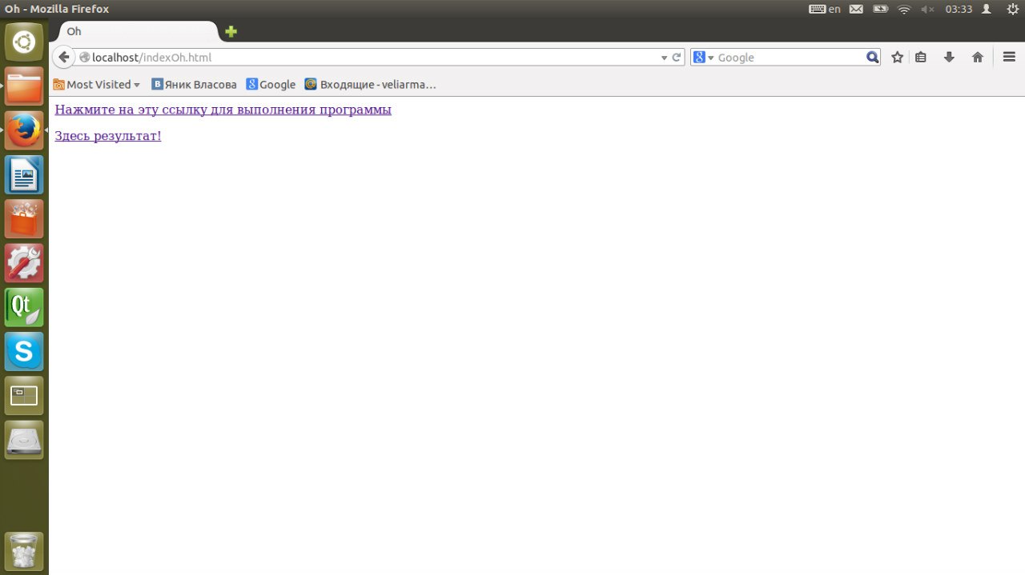This screenshot has width=1025, height=575.
Task: Open the Яник Власова bookmark
Action: coord(195,84)
